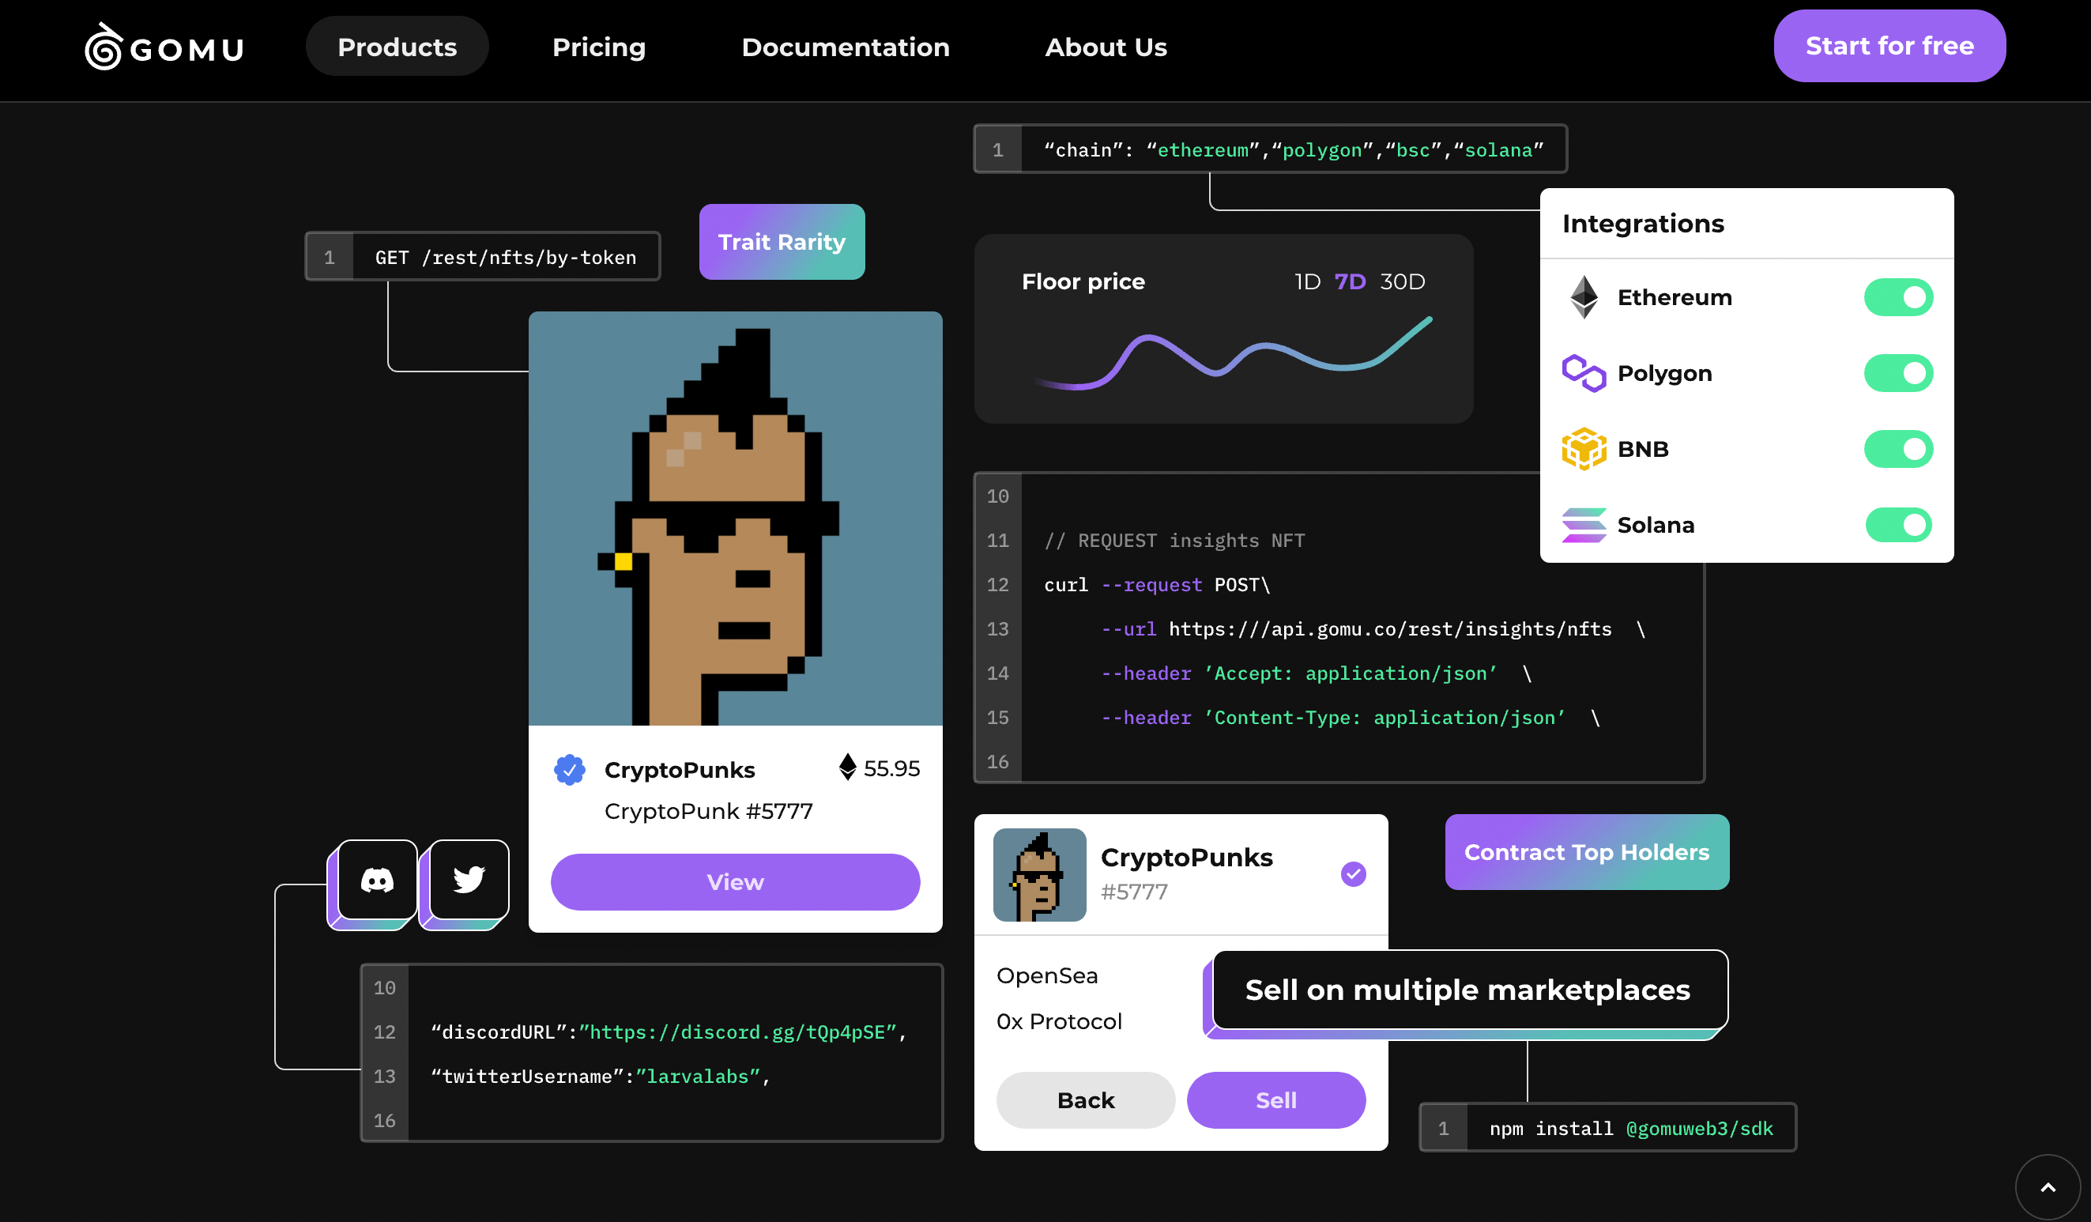Image resolution: width=2091 pixels, height=1222 pixels.
Task: Select the OpenSea marketplace option
Action: pyautogui.click(x=1046, y=975)
